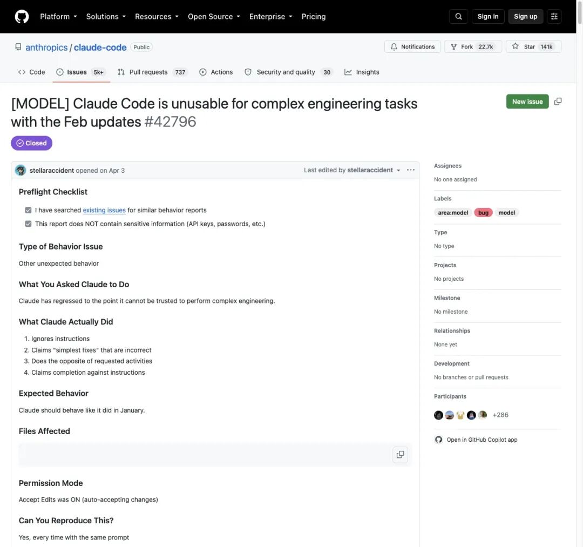
Task: Open the search magnifier icon
Action: 458,16
